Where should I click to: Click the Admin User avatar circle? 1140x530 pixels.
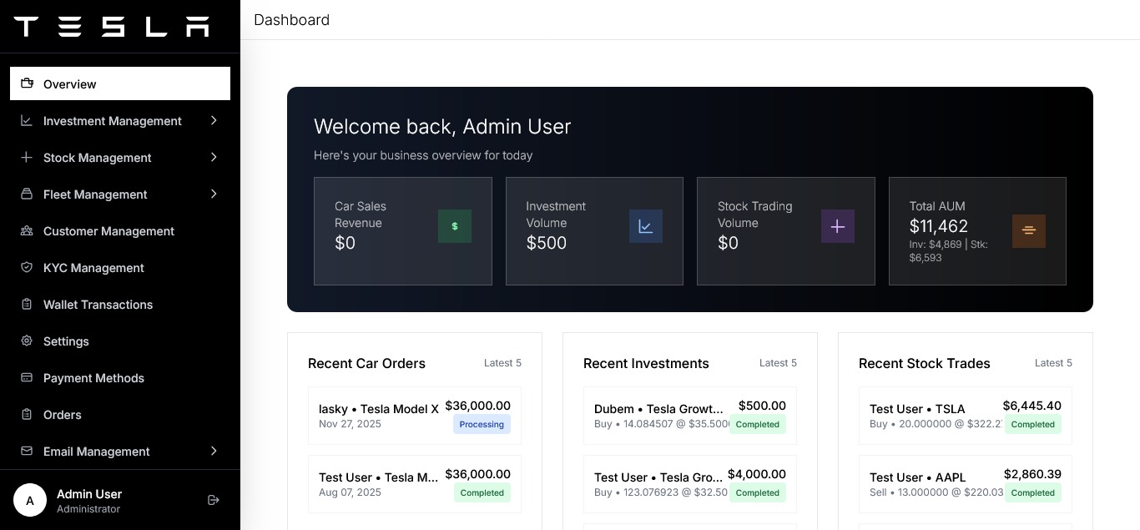click(x=30, y=501)
